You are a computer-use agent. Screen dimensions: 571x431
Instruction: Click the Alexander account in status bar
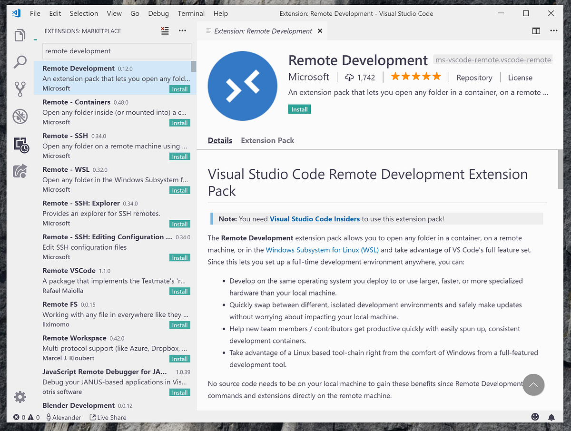64,417
